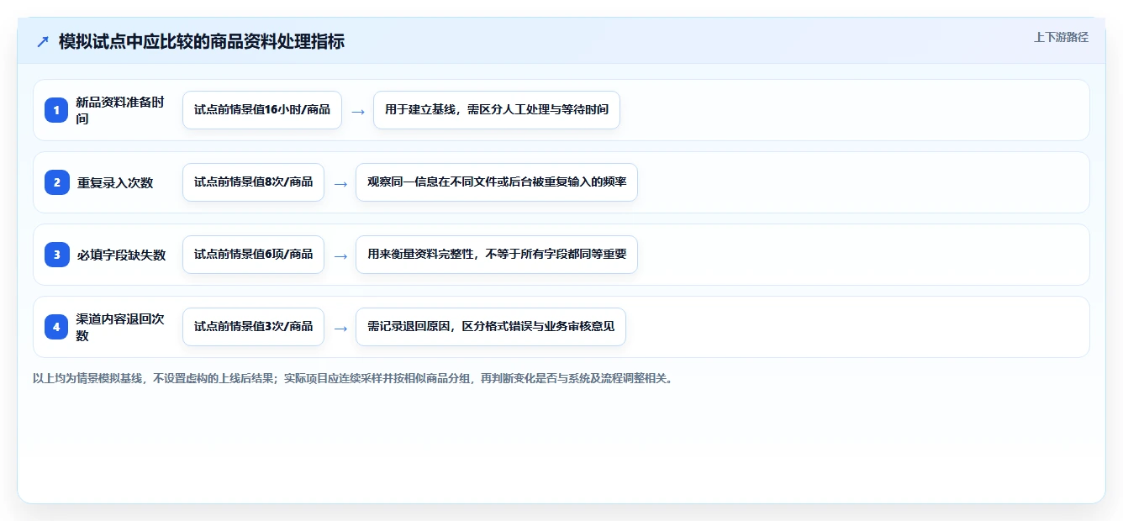Click step badge number 4
Screen dimensions: 1123x521
pos(56,327)
